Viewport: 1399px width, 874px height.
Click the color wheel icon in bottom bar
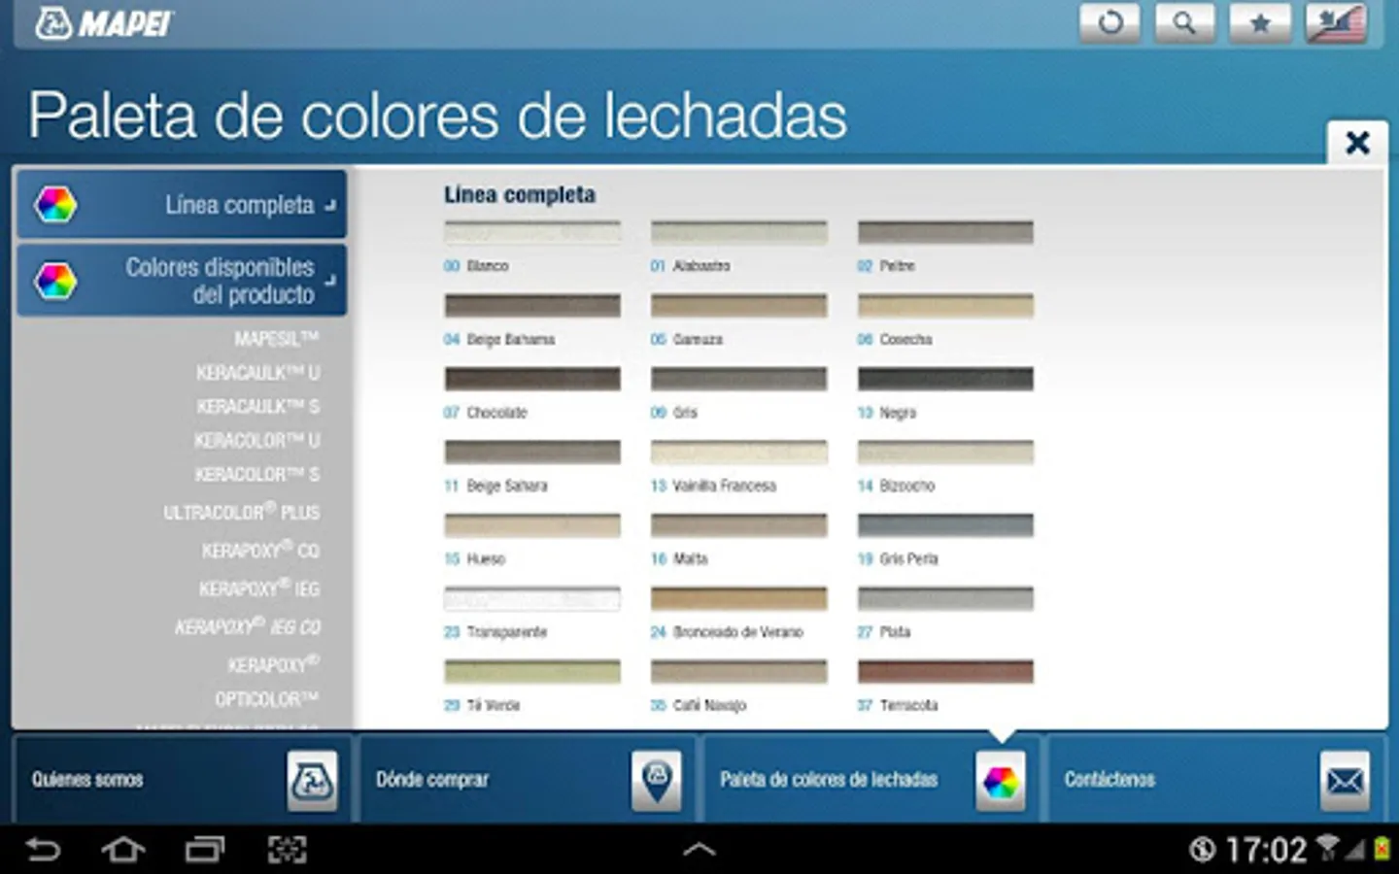pyautogui.click(x=1001, y=781)
